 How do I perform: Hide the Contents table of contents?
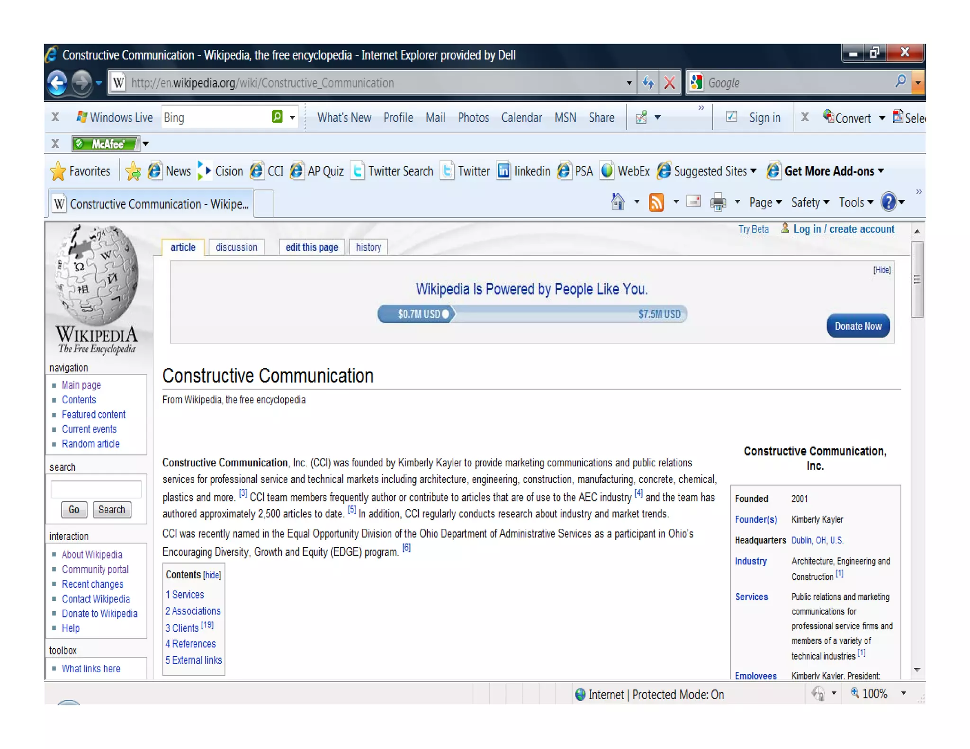click(212, 575)
